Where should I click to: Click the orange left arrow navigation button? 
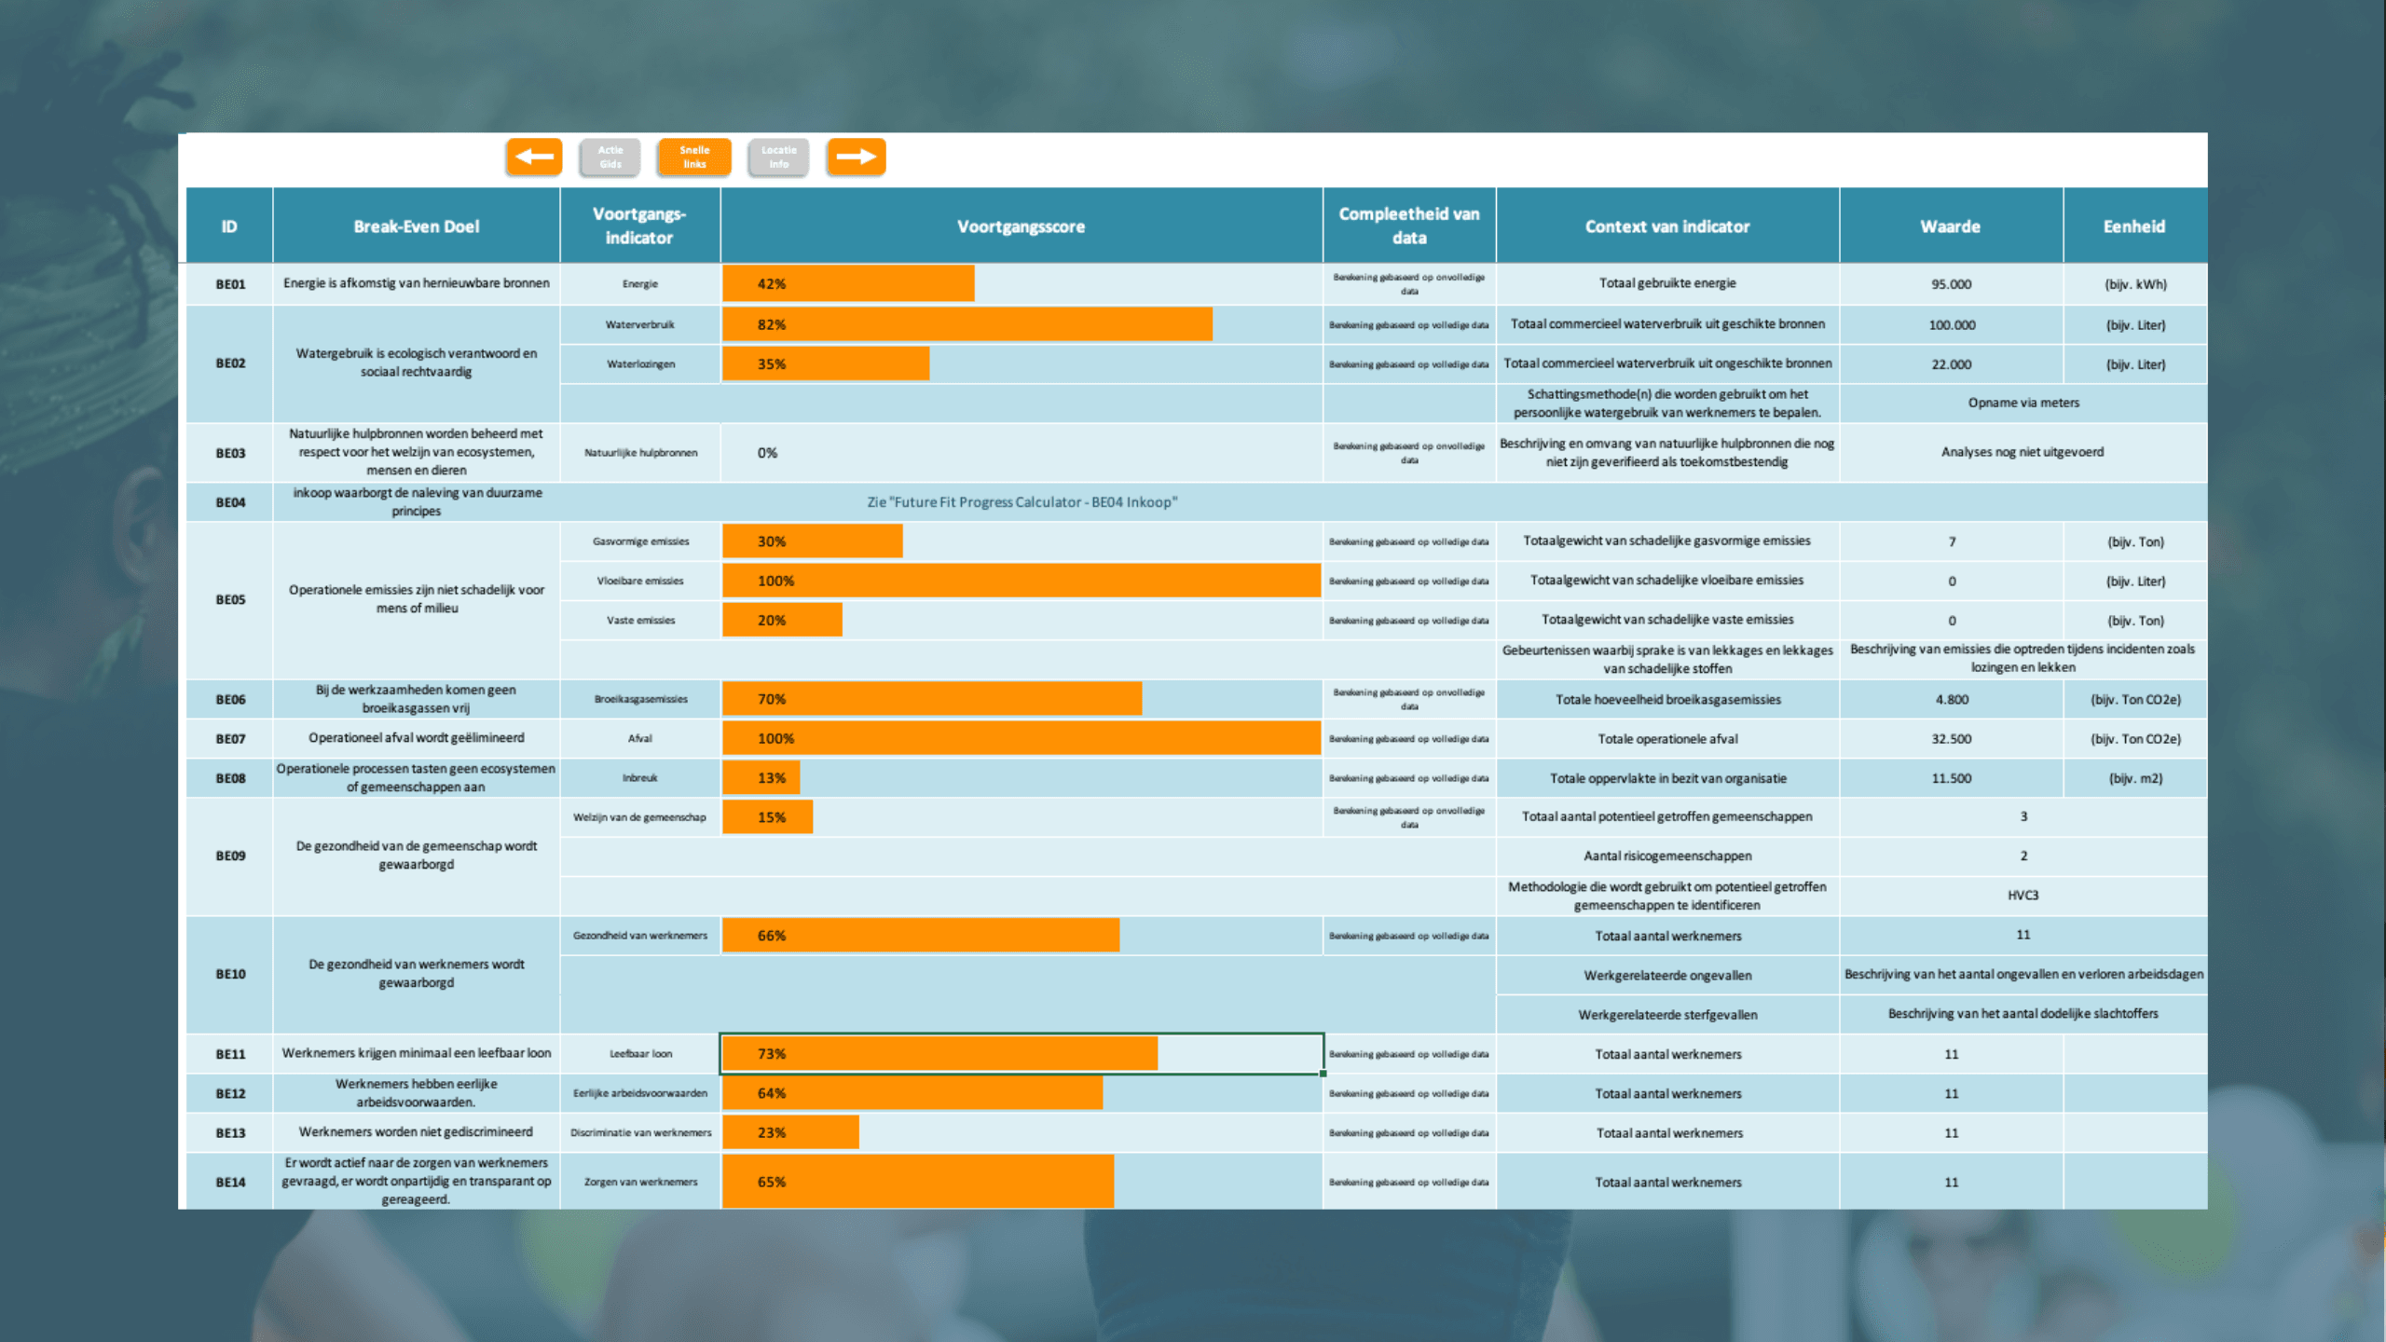click(x=534, y=157)
